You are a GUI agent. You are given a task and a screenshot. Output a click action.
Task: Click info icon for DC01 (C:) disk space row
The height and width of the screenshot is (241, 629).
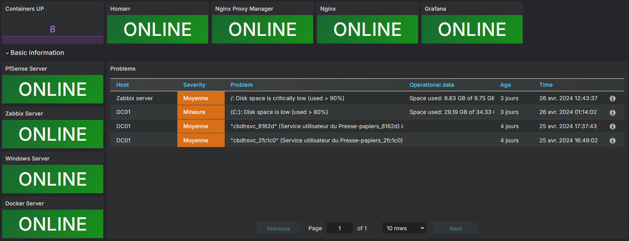click(x=613, y=113)
